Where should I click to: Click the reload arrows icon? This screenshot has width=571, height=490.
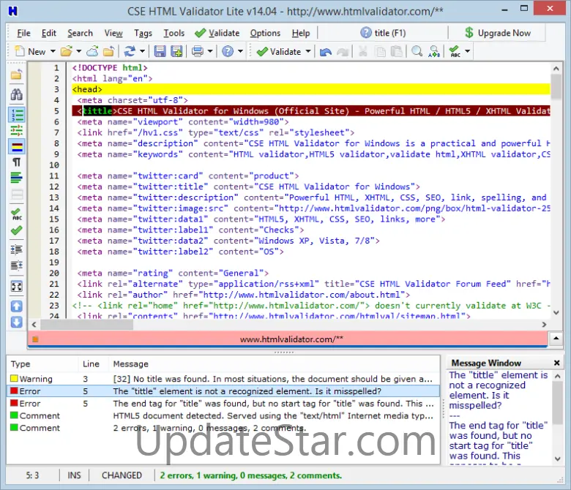pyautogui.click(x=130, y=52)
